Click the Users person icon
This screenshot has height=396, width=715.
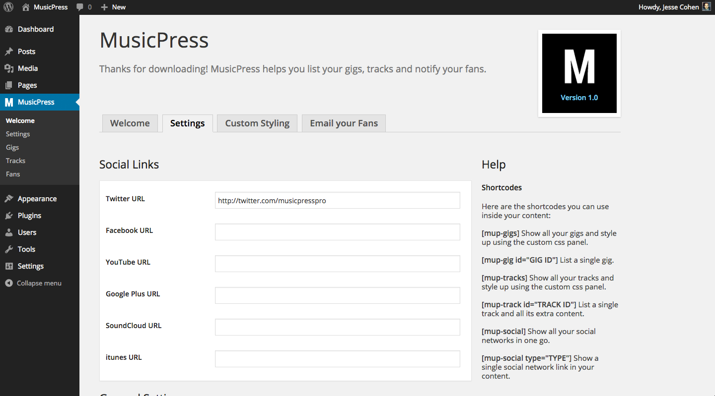pyautogui.click(x=9, y=232)
